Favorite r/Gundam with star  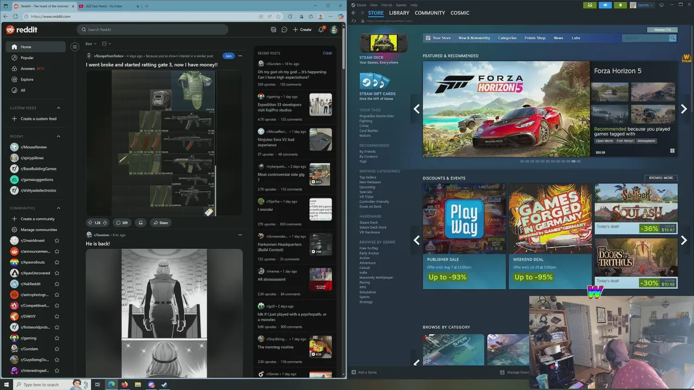pos(57,349)
